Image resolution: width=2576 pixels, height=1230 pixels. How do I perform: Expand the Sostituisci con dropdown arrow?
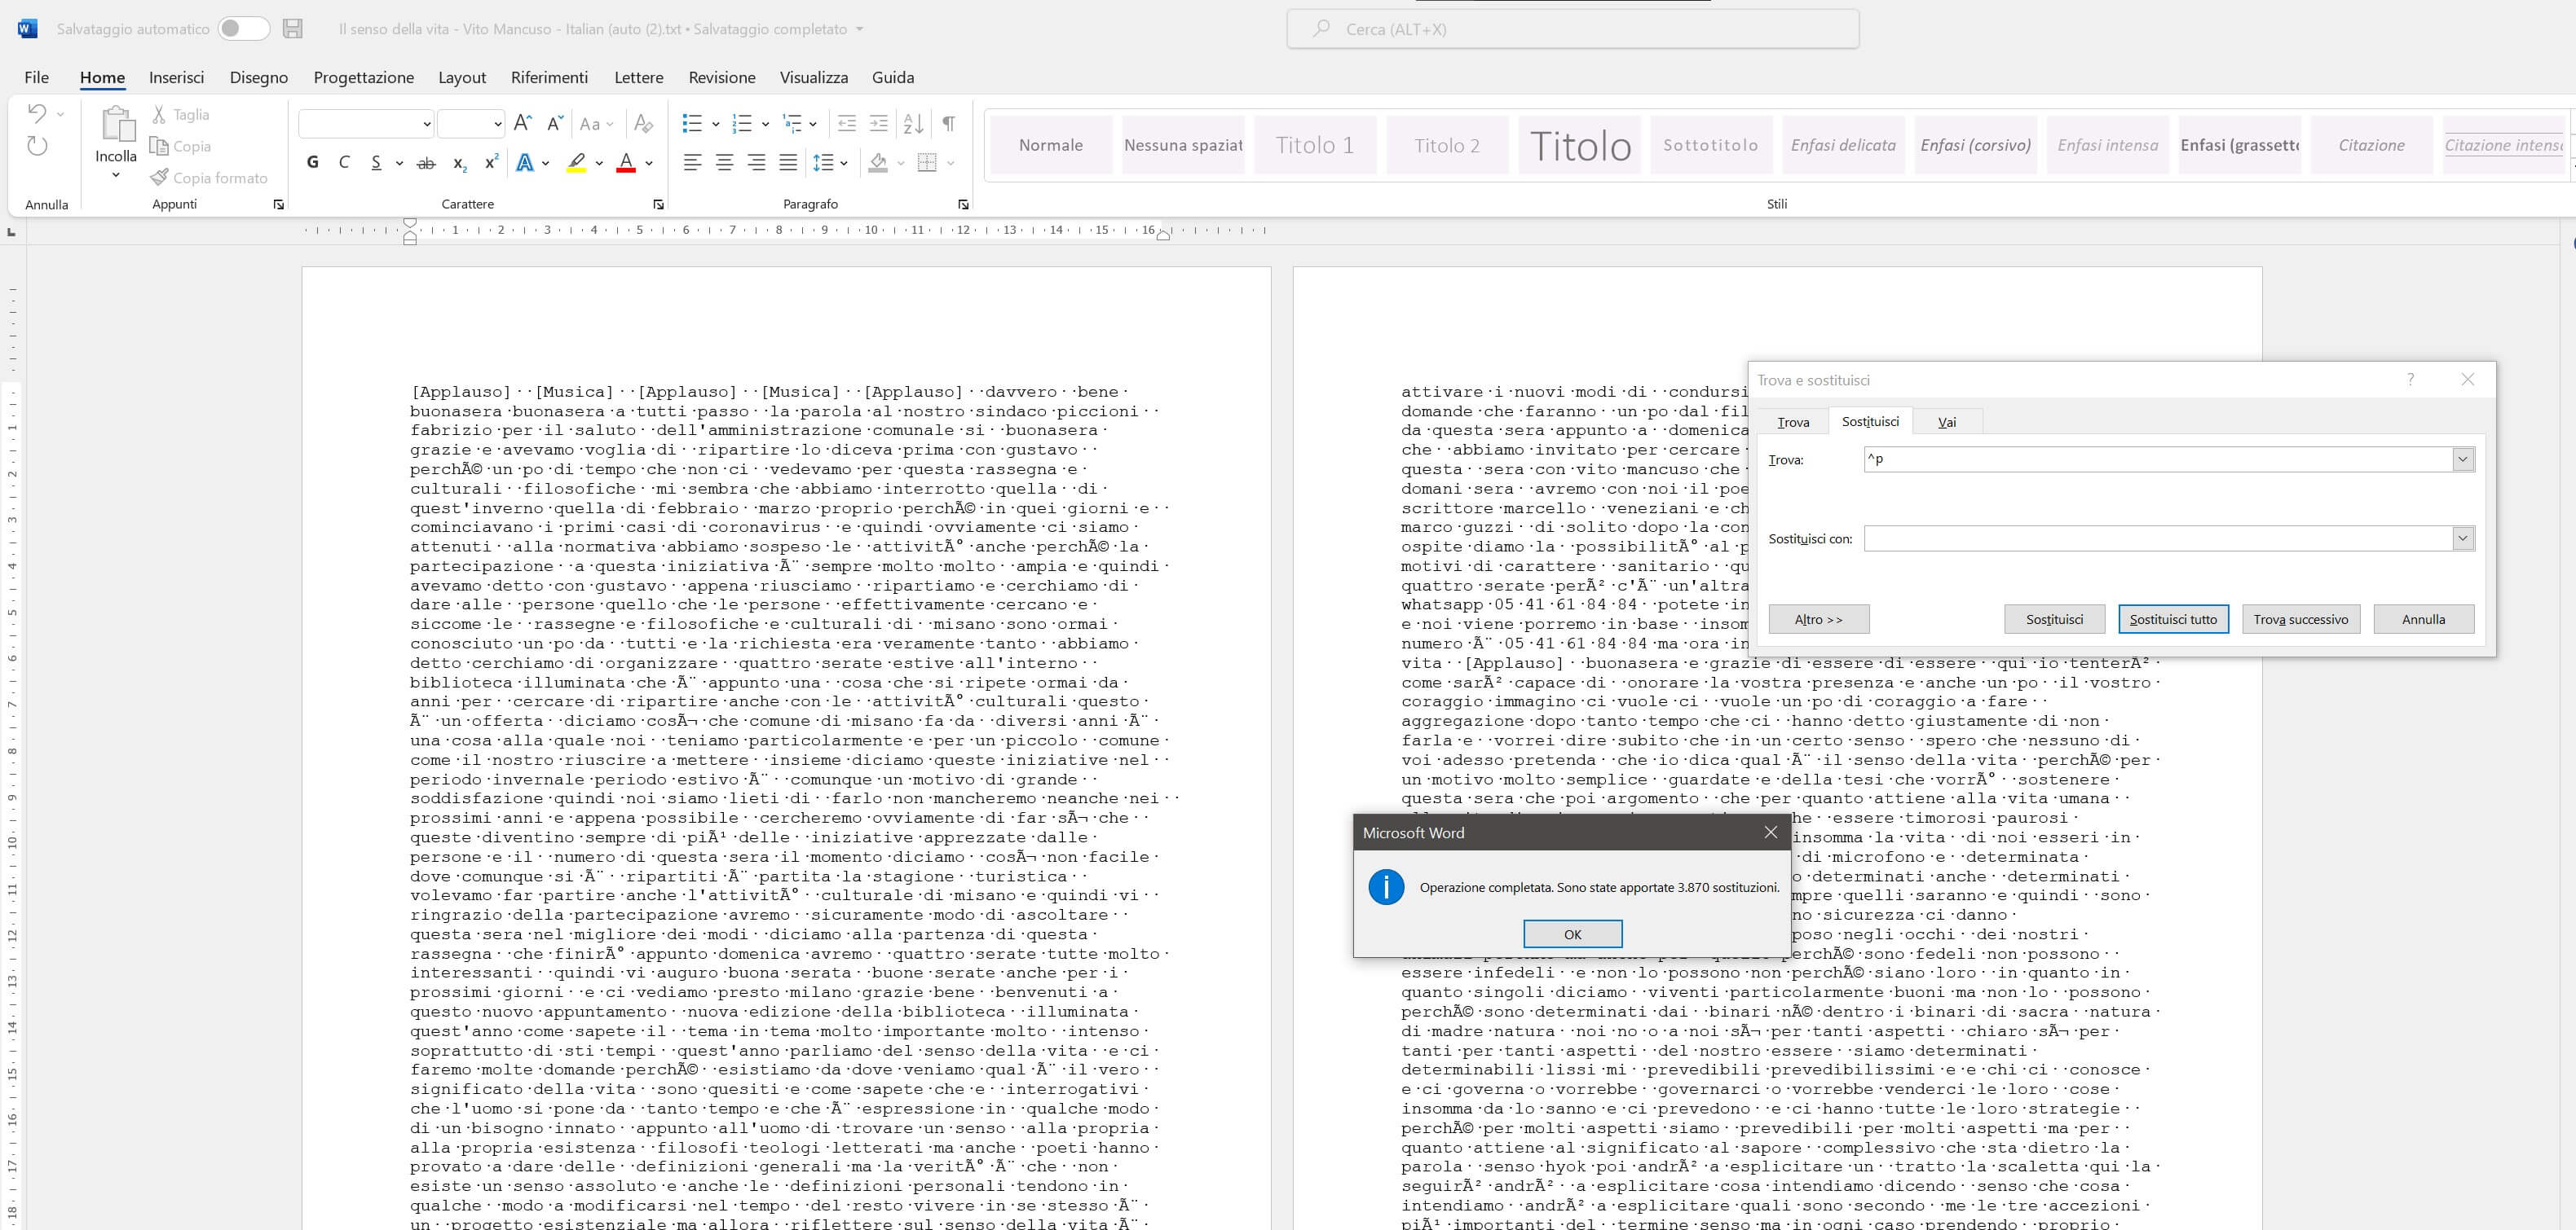(2463, 538)
